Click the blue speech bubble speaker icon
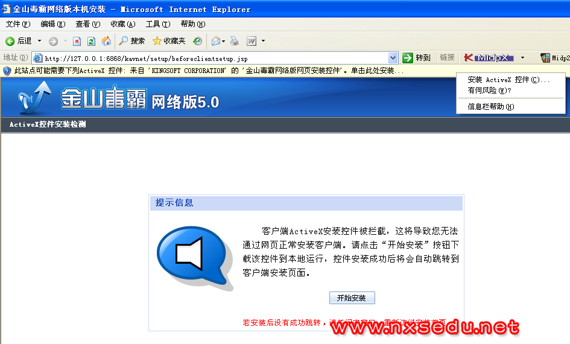This screenshot has height=344, width=570. pos(194,258)
